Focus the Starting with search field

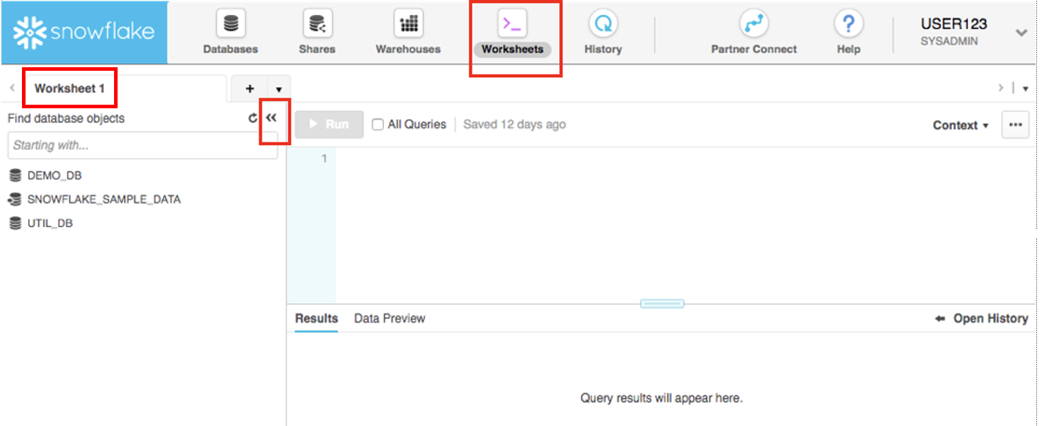(x=142, y=145)
